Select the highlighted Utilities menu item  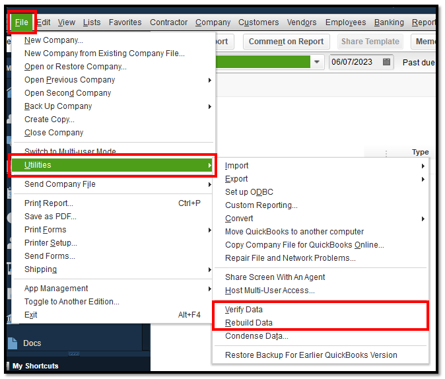tap(113, 165)
